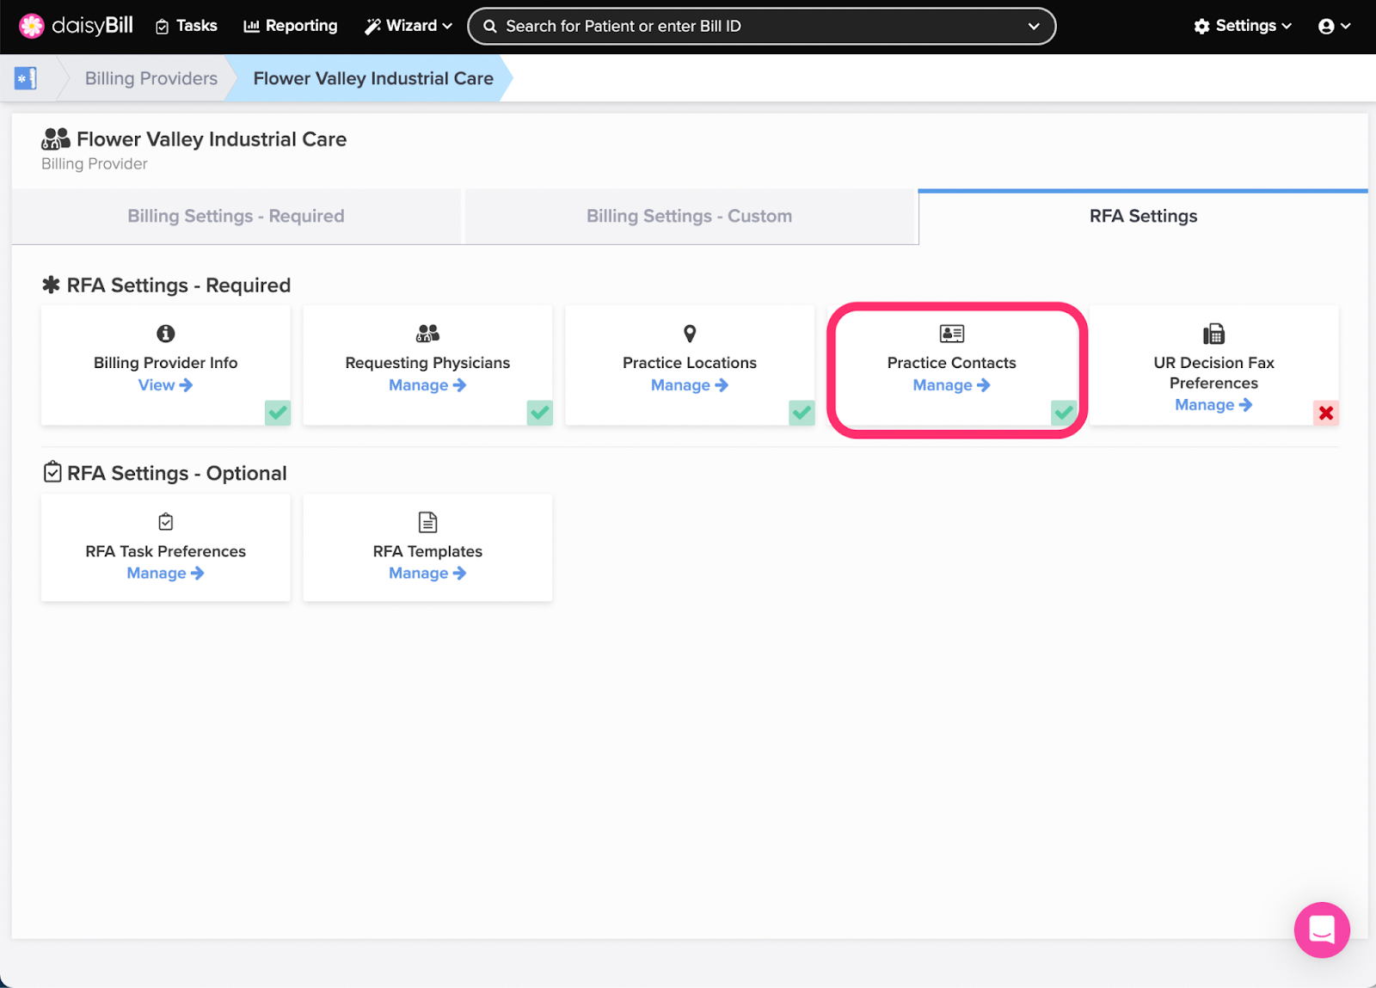Click the red X on UR Decision Fax
The image size is (1376, 988).
tap(1326, 413)
